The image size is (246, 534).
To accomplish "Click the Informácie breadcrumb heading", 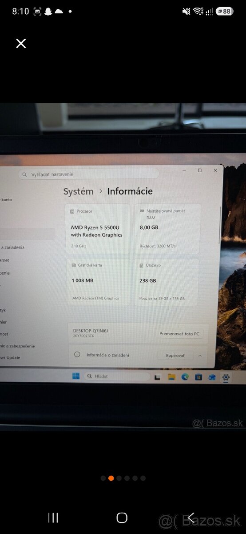I will click(x=130, y=191).
